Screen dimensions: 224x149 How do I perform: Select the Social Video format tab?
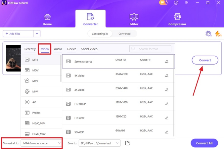(x=89, y=49)
